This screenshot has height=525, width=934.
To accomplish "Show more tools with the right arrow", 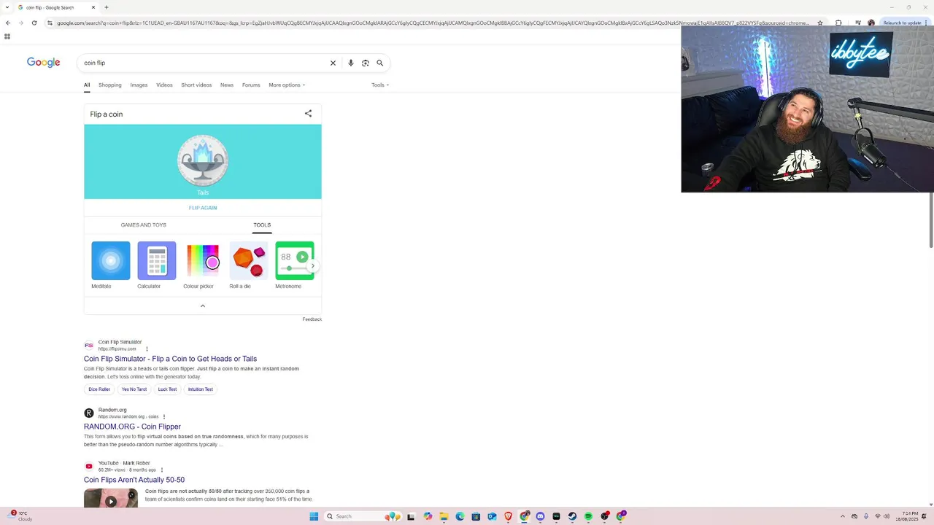I will pos(312,265).
